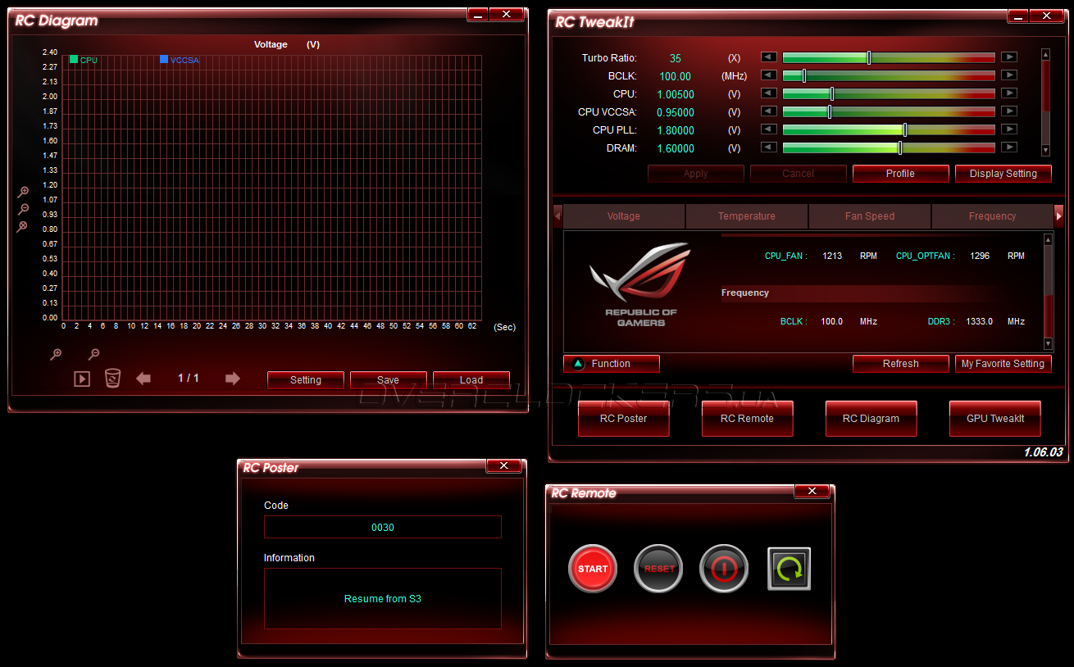Click the monitor panel scrollbar down arrow
Screen dimensions: 1074x667
point(1048,344)
